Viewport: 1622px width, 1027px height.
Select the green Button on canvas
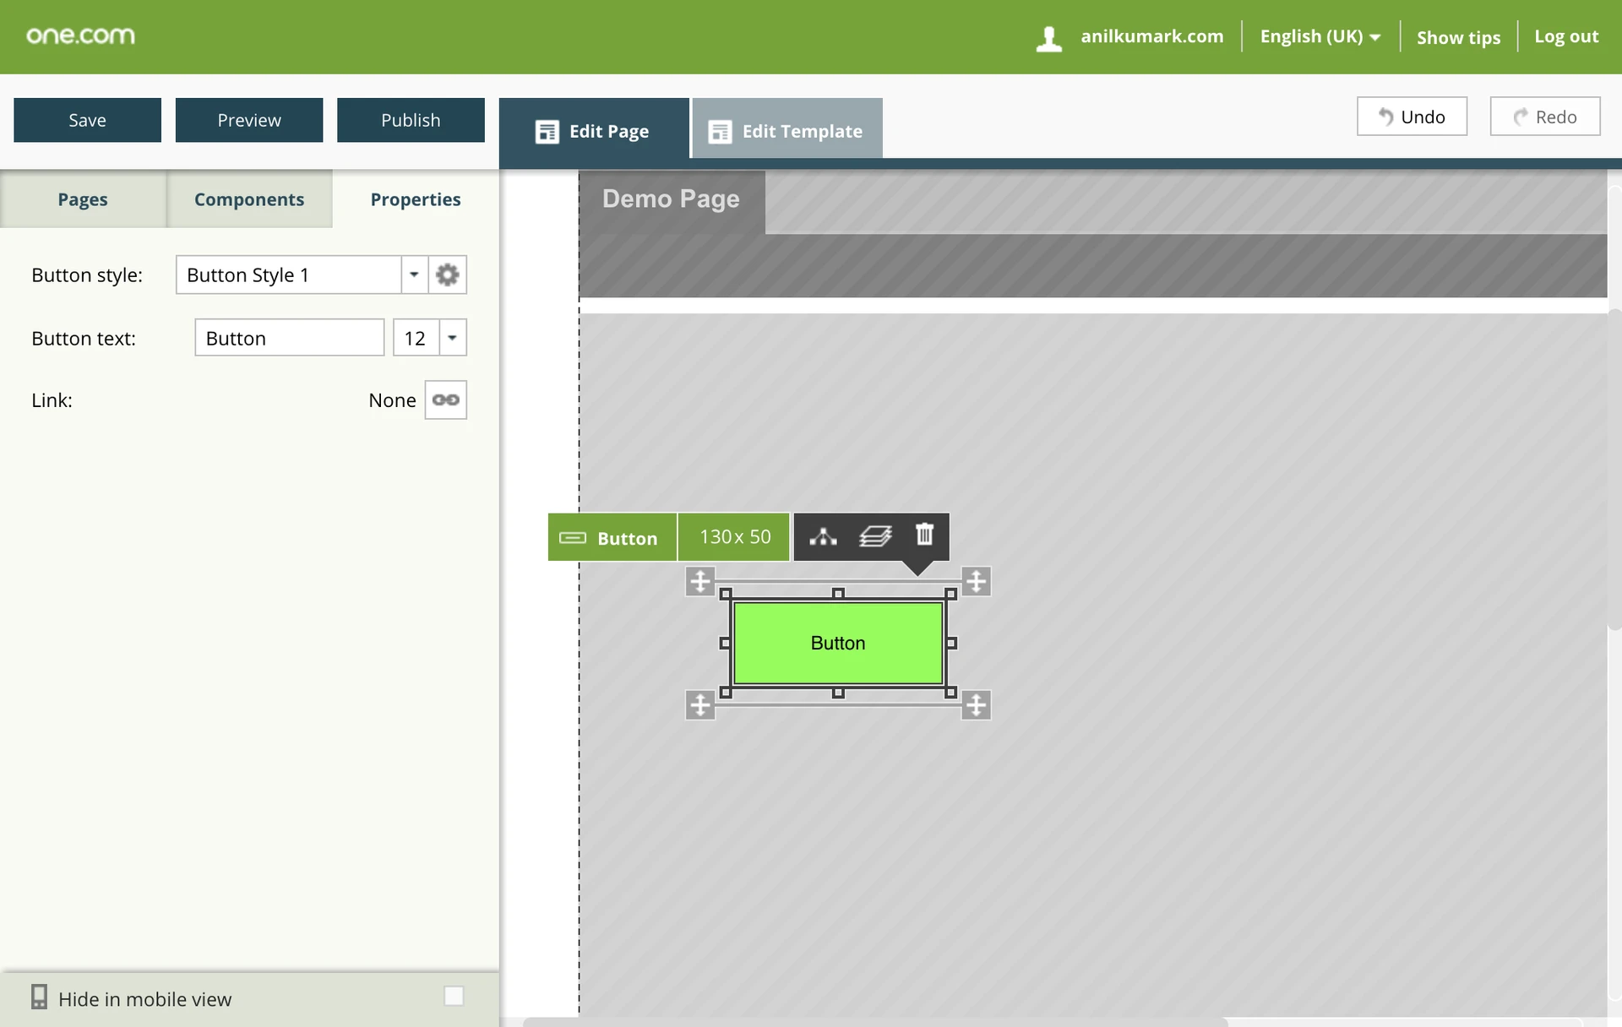coord(838,643)
